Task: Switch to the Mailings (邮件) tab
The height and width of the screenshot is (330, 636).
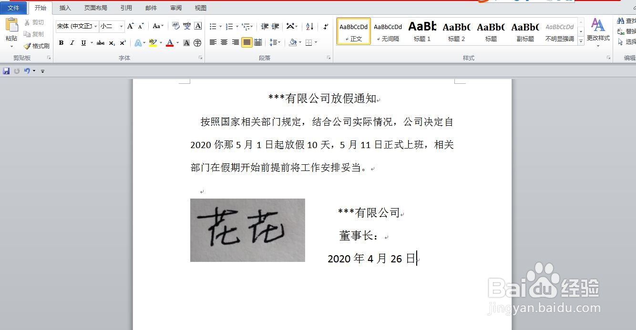Action: coord(151,8)
